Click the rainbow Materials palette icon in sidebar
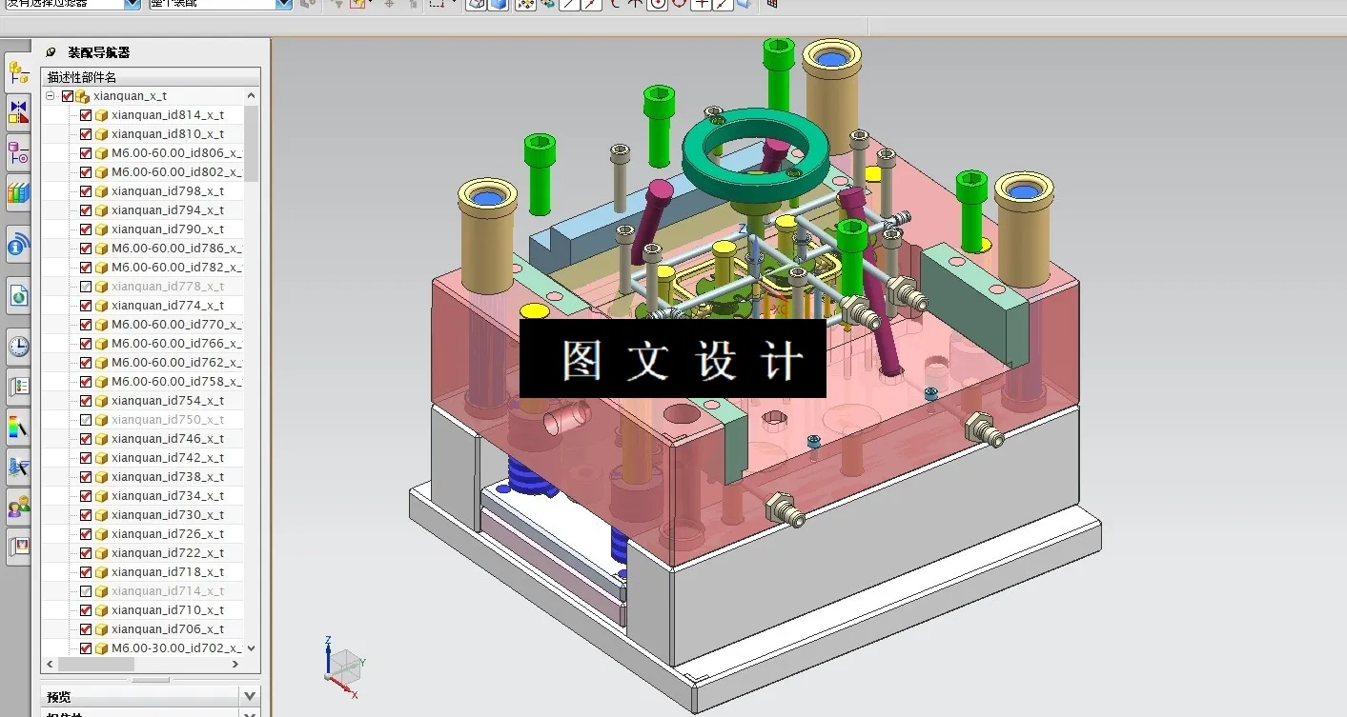Image resolution: width=1347 pixels, height=717 pixels. [17, 427]
